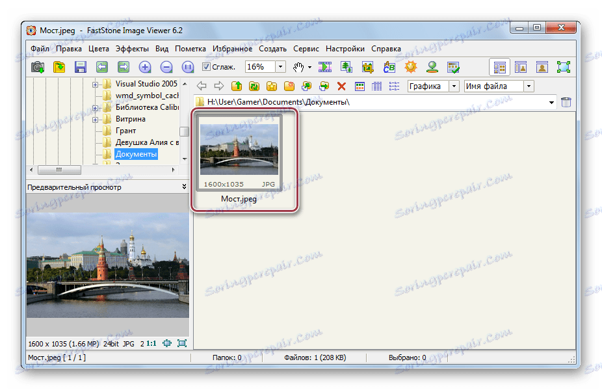This screenshot has width=602, height=390.
Task: Open the 16% zoom level dropdown
Action: tap(281, 67)
